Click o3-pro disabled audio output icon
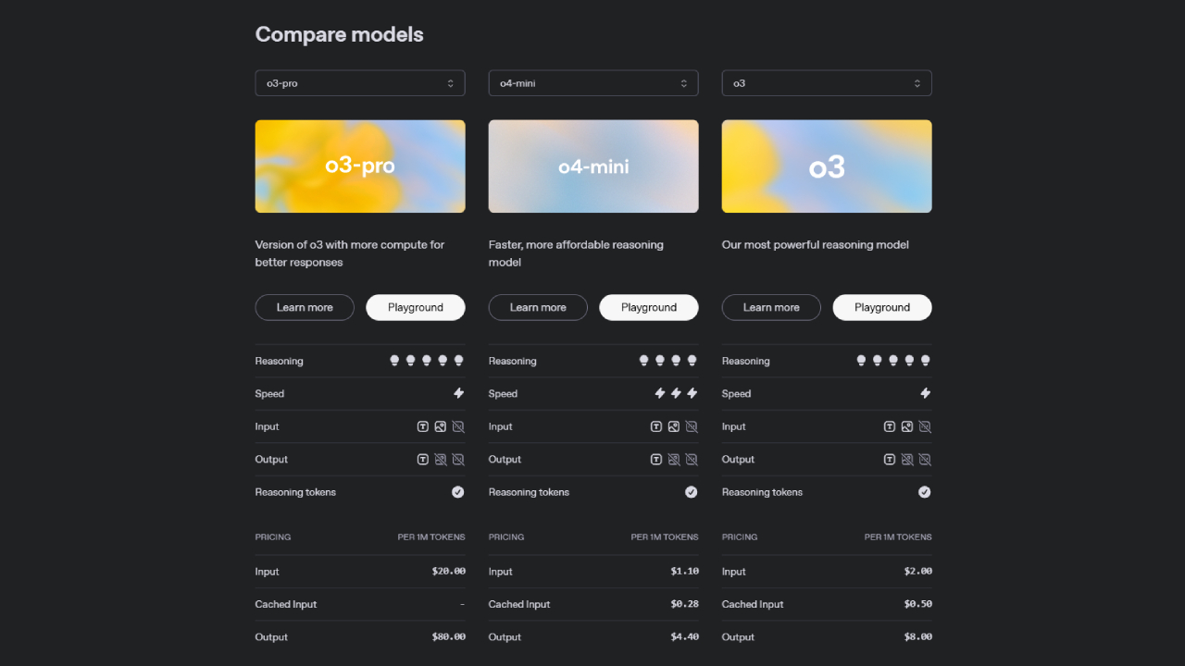Image resolution: width=1185 pixels, height=666 pixels. [x=458, y=459]
